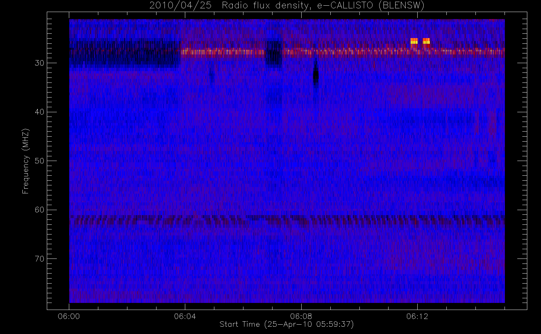The image size is (541, 334).
Task: Click the first yellow burst near 06:12
Action: tap(414, 41)
